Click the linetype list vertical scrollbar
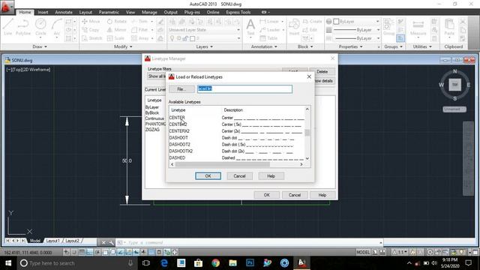 (307, 133)
